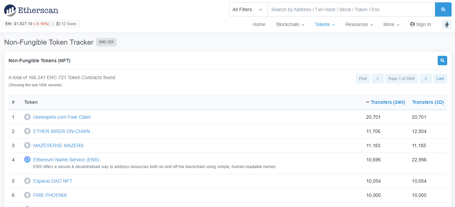The image size is (455, 207).
Task: Click the Etherscan logo
Action: (x=31, y=10)
